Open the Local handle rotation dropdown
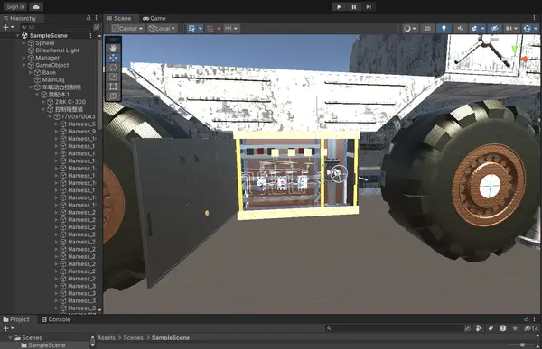This screenshot has width=542, height=349. pos(162,29)
